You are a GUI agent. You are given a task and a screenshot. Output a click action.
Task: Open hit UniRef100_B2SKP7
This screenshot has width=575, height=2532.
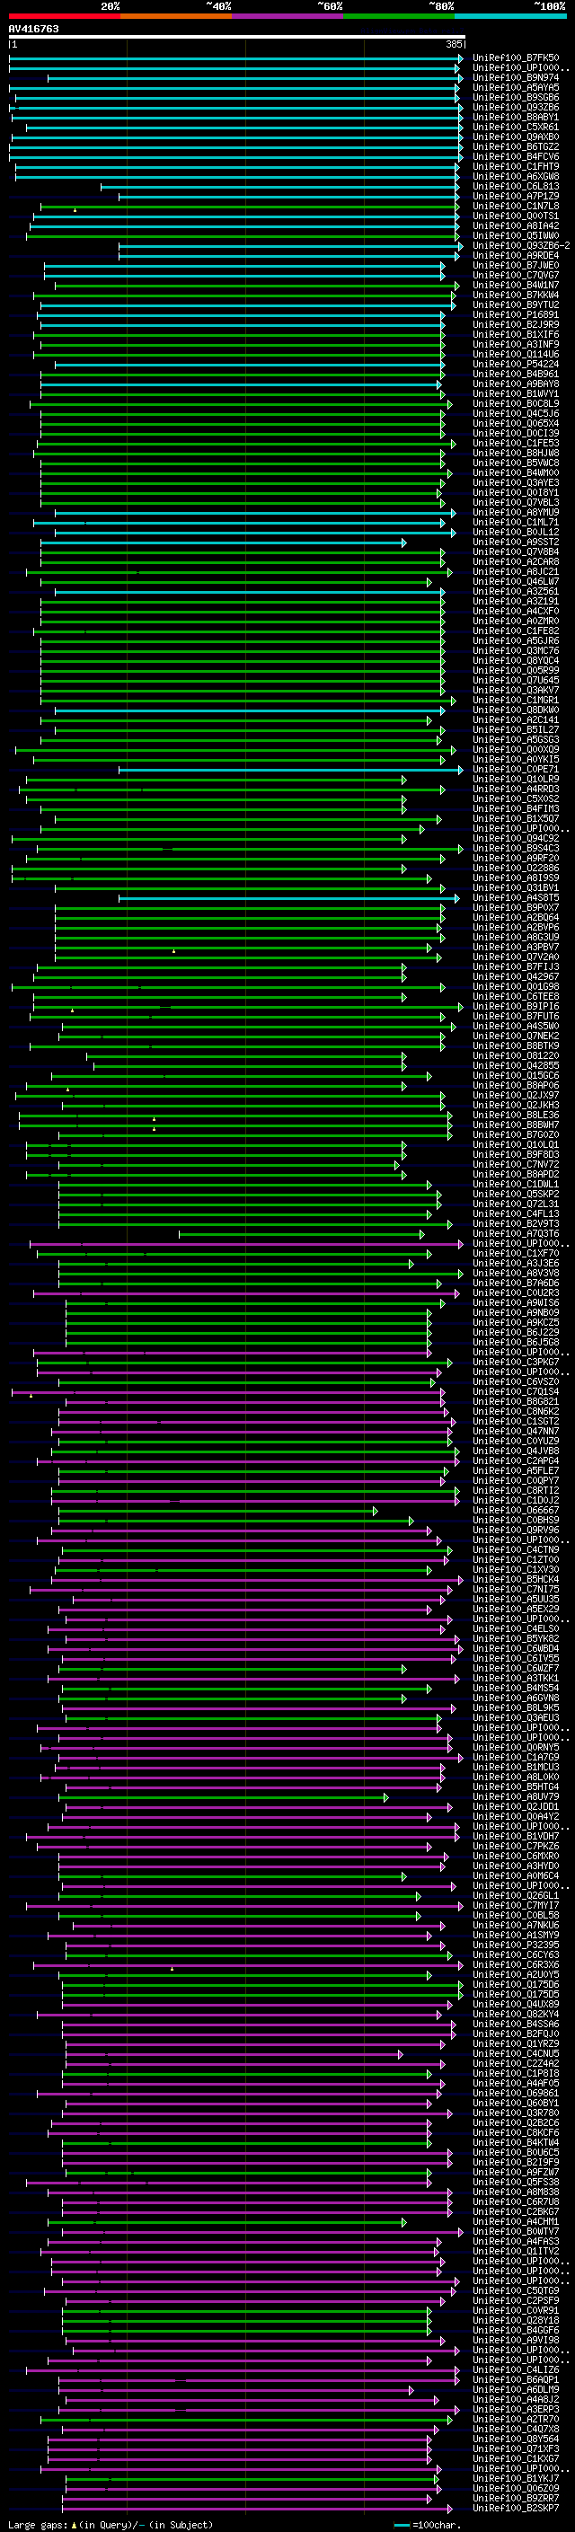click(x=515, y=2509)
